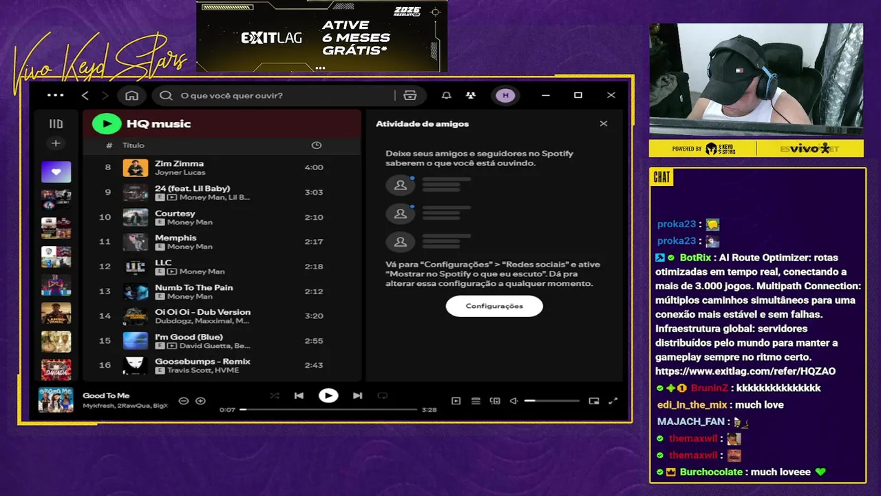Open the playback queue icon
The width and height of the screenshot is (881, 496).
476,401
